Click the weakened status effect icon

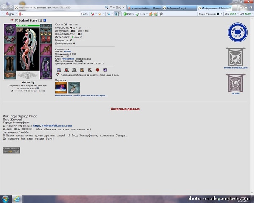[x=58, y=74]
